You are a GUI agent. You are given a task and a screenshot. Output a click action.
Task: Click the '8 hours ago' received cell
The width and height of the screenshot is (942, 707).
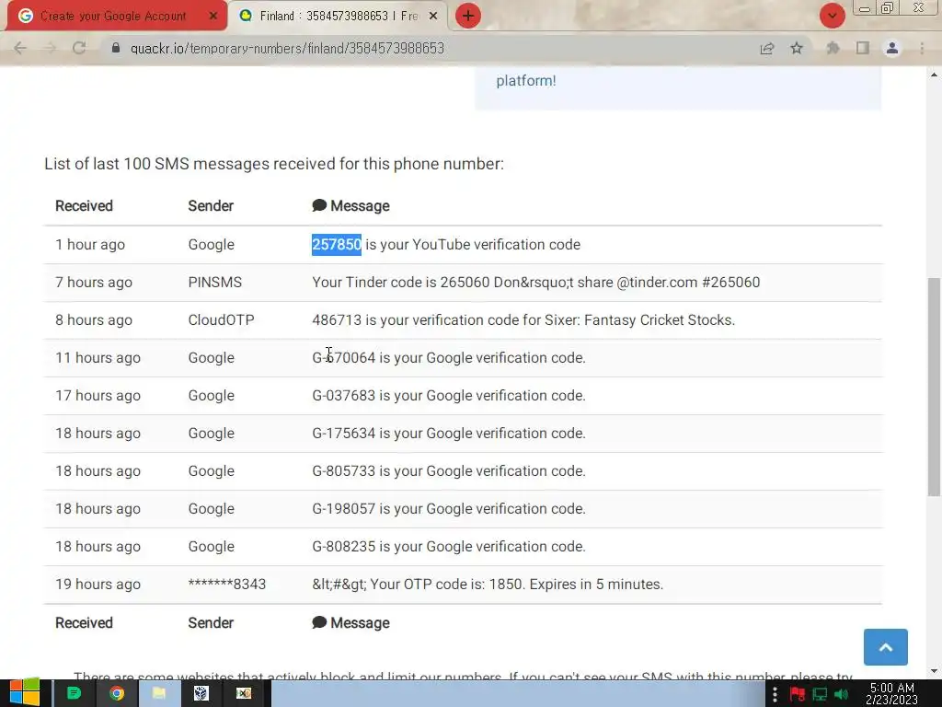(94, 319)
